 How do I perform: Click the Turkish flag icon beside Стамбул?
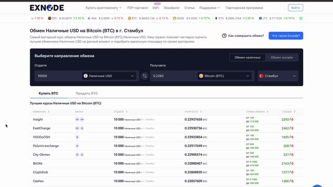tap(261, 76)
